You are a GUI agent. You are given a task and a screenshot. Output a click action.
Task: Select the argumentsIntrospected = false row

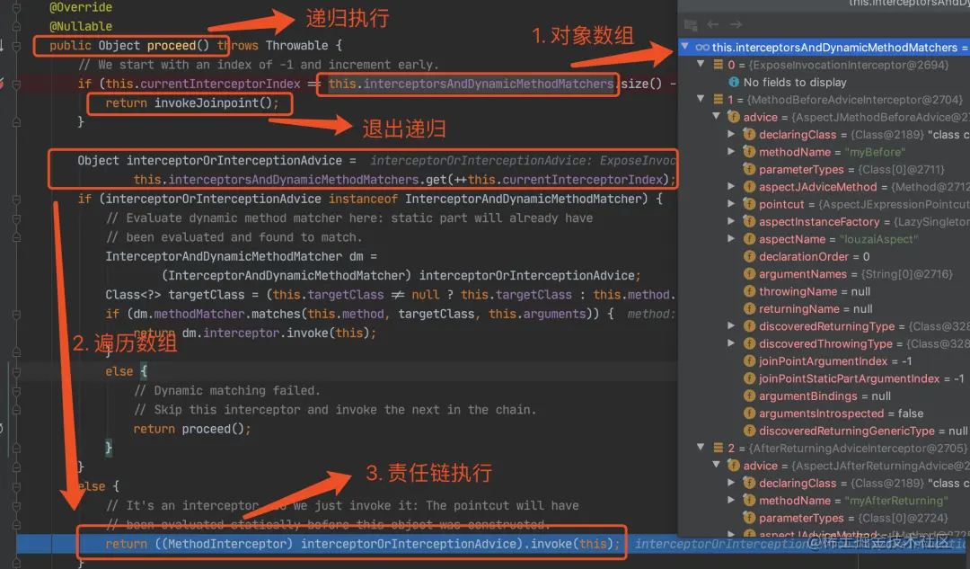[x=824, y=413]
